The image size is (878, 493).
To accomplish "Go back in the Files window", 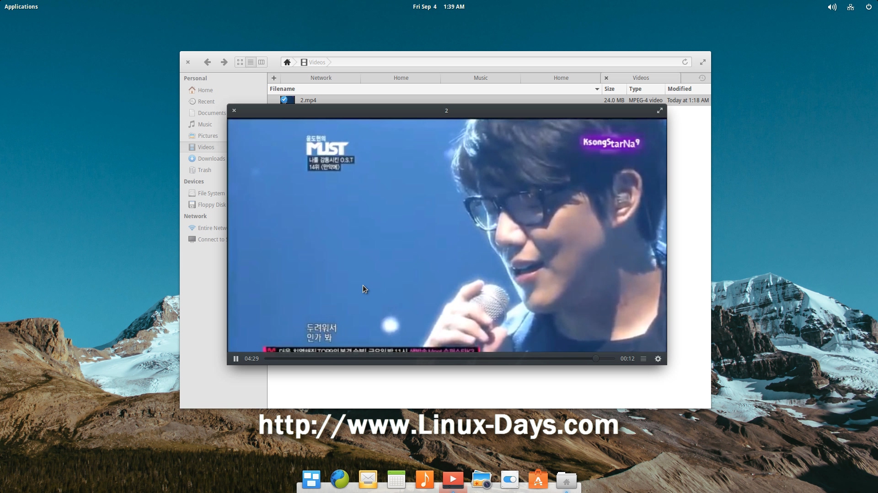I will [x=207, y=62].
